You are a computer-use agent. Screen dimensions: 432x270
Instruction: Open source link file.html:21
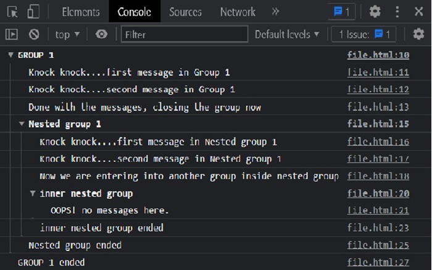[378, 211]
